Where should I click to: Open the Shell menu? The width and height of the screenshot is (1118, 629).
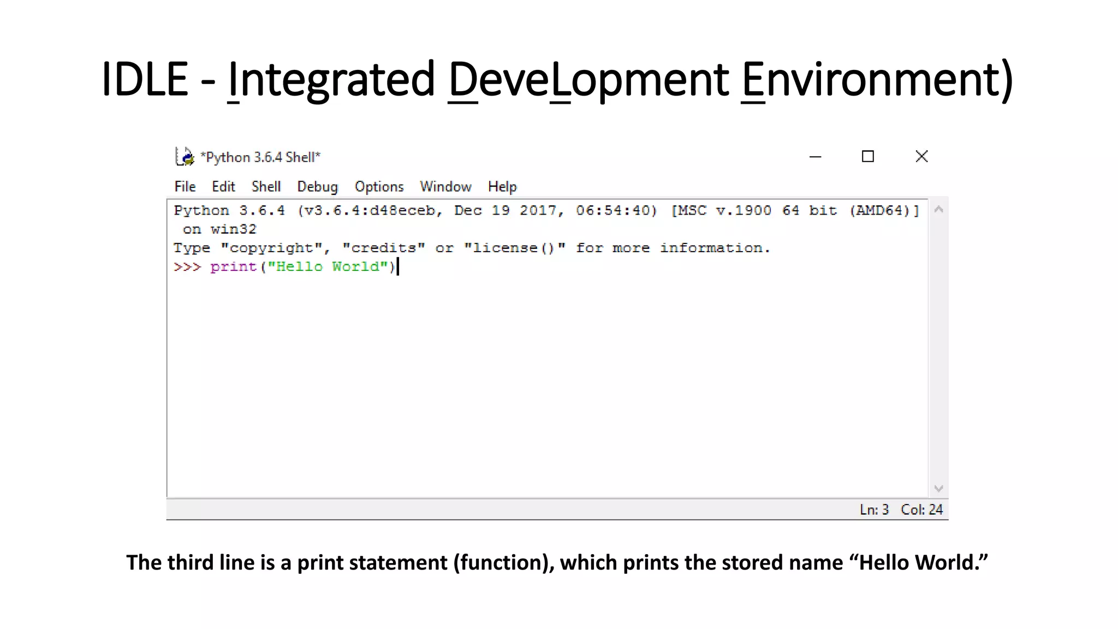coord(266,187)
